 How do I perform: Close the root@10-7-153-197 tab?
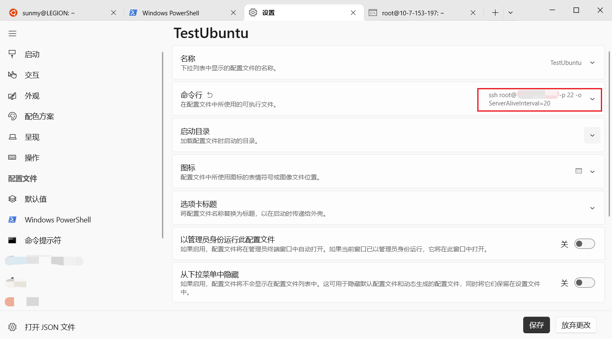pyautogui.click(x=473, y=13)
